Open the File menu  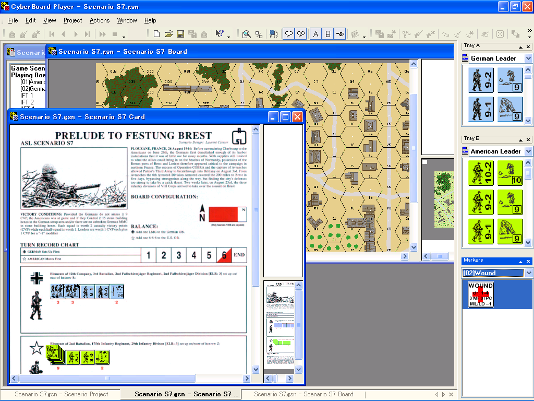pos(13,20)
